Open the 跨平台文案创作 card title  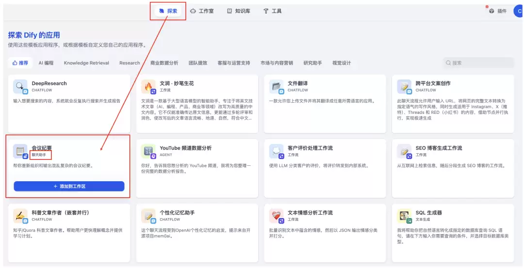[x=433, y=83]
